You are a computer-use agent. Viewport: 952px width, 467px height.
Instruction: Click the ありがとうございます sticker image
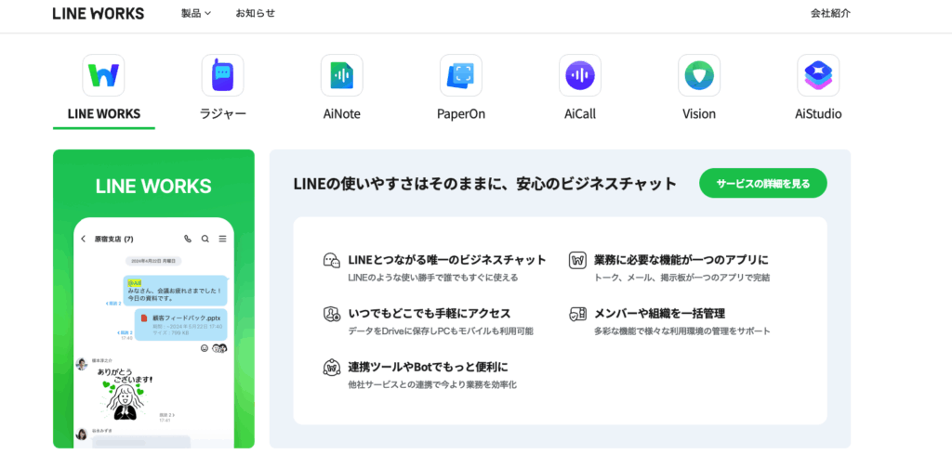coord(126,393)
